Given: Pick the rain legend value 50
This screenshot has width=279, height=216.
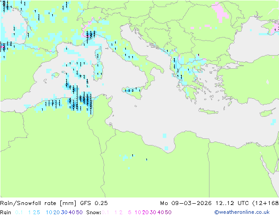Looking at the screenshot, I should [79, 212].
